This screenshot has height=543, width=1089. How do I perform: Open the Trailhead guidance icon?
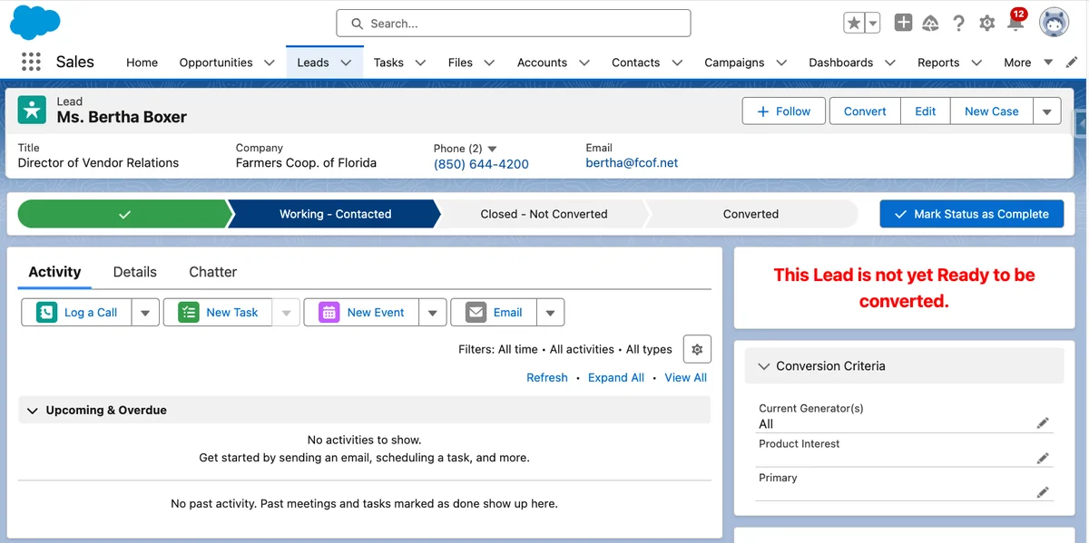tap(930, 24)
